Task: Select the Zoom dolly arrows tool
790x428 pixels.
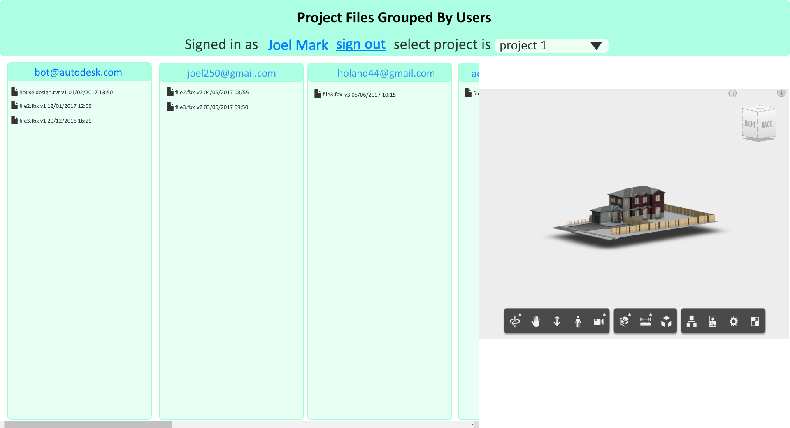Action: point(557,321)
